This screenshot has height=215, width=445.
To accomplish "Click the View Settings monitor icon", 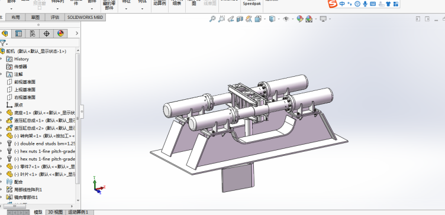I will tap(323, 19).
